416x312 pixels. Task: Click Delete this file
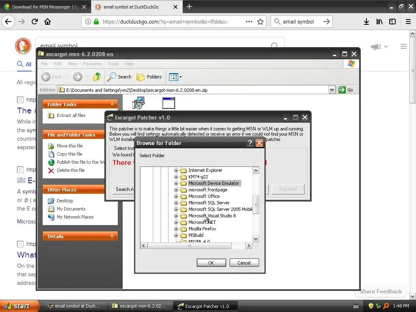pos(71,170)
